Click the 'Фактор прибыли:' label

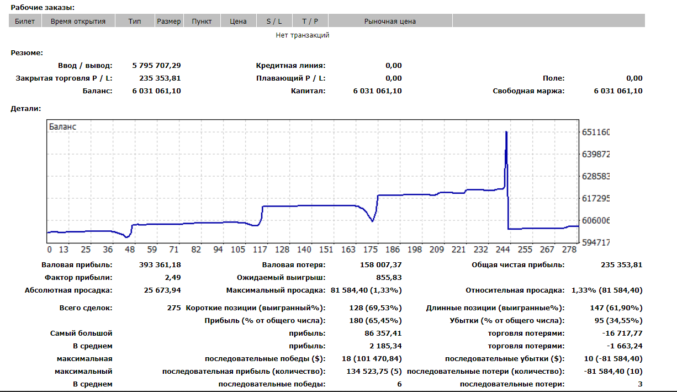click(x=78, y=277)
